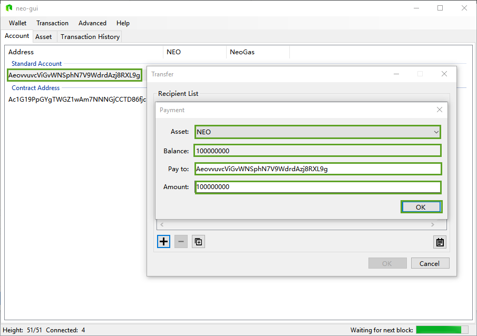477x336 pixels.
Task: Click the copy recipient icon
Action: pyautogui.click(x=198, y=242)
